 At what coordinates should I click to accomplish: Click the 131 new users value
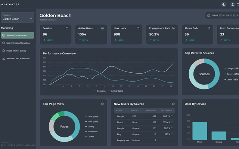point(155,128)
